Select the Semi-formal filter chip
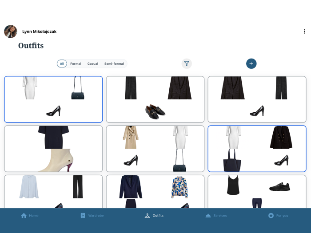Viewport: 311px width, 233px height. click(x=114, y=63)
